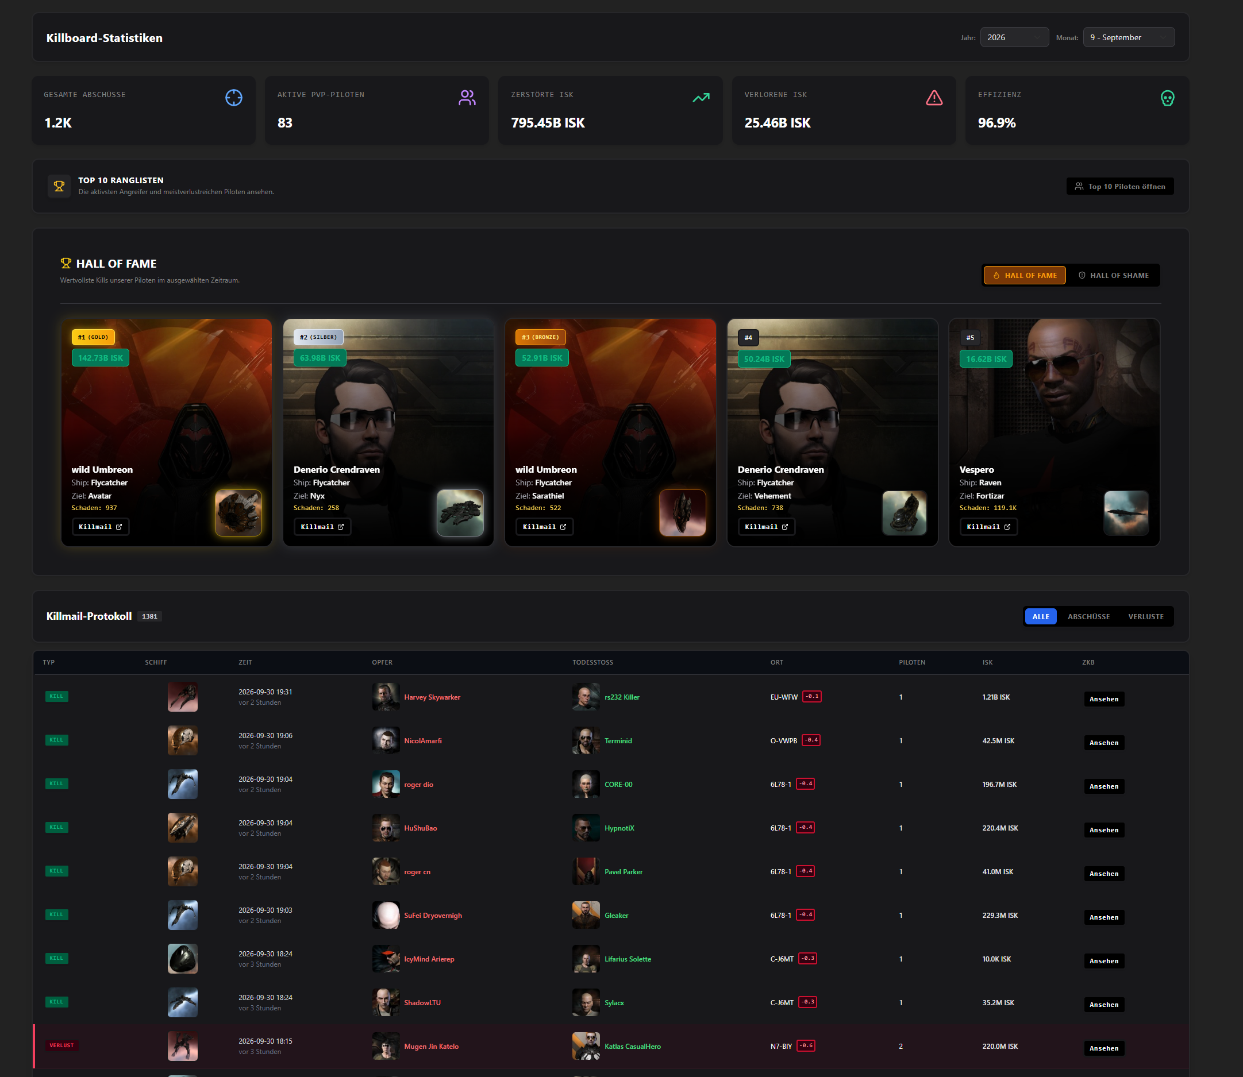
Task: Click the 142.73B ISK value badge
Action: 100,358
